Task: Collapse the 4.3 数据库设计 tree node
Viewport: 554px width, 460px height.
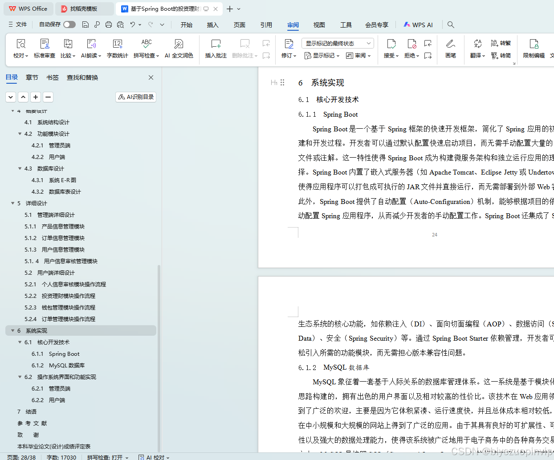Action: coord(20,168)
